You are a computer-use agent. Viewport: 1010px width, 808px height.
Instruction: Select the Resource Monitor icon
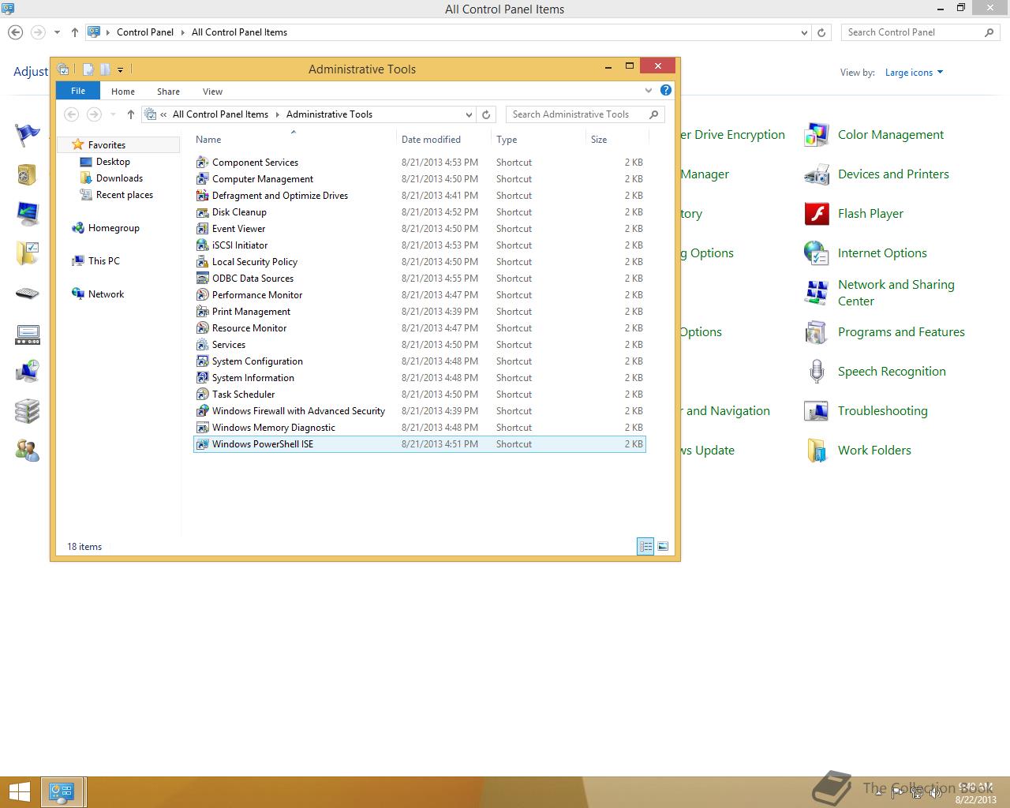(x=203, y=328)
